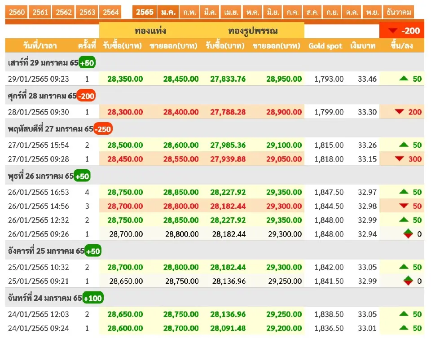Click the up arrow in the 24/01/2565 12:03 row
The height and width of the screenshot is (339, 431).
tap(404, 314)
